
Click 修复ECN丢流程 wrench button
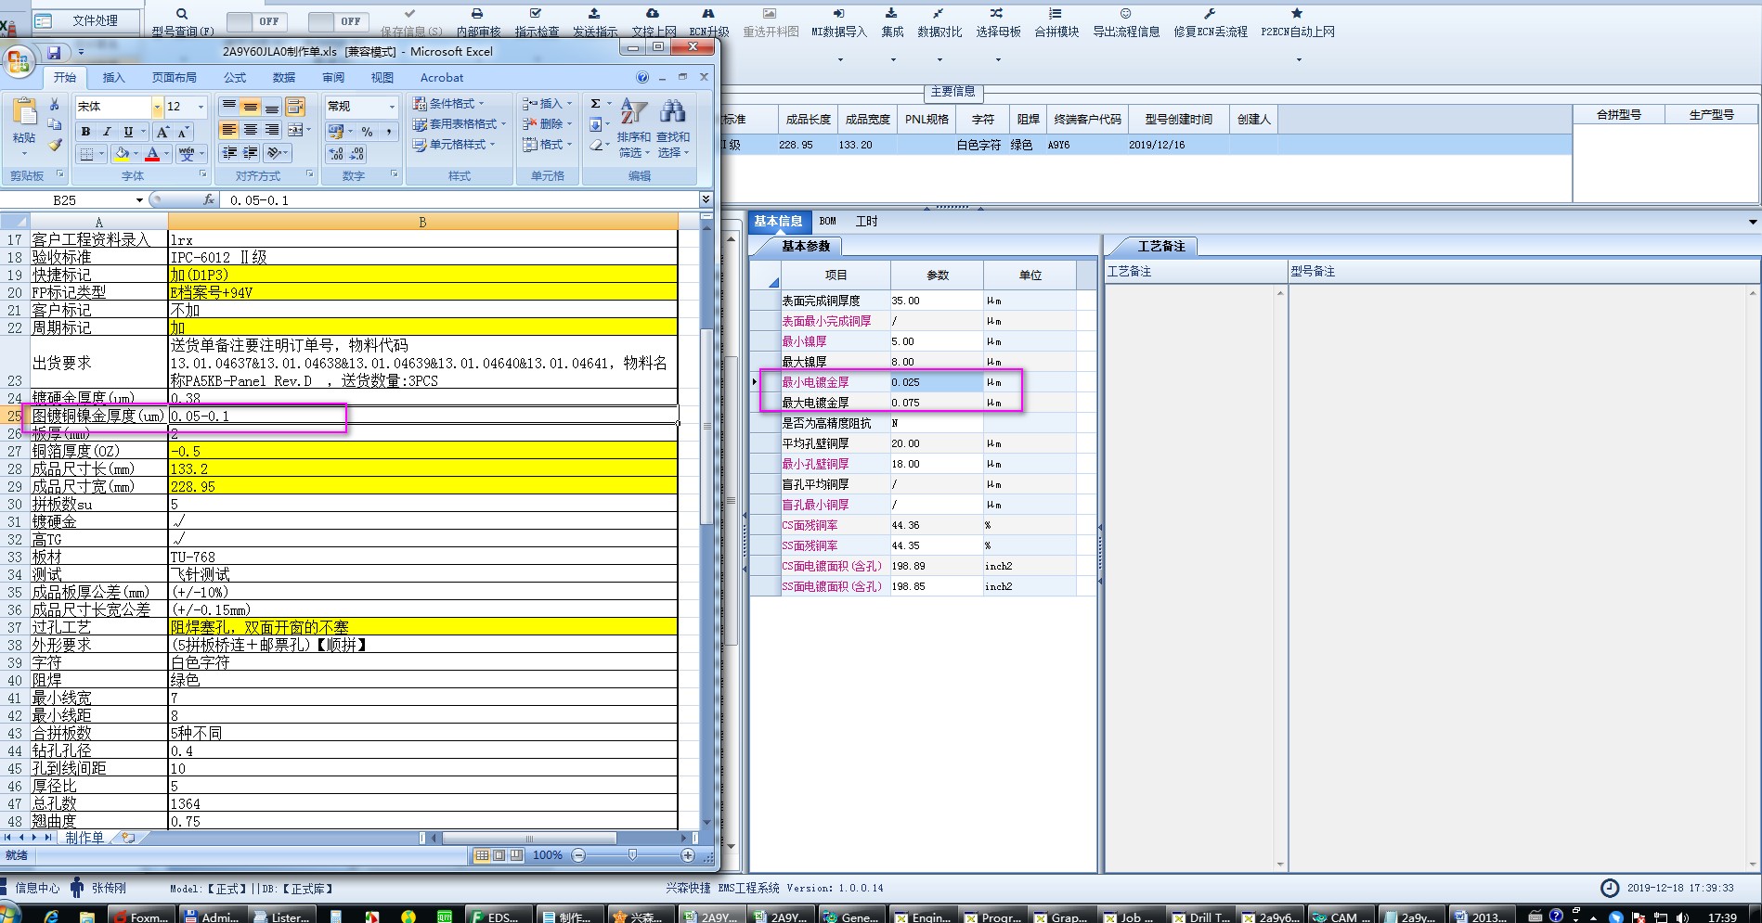(x=1210, y=22)
